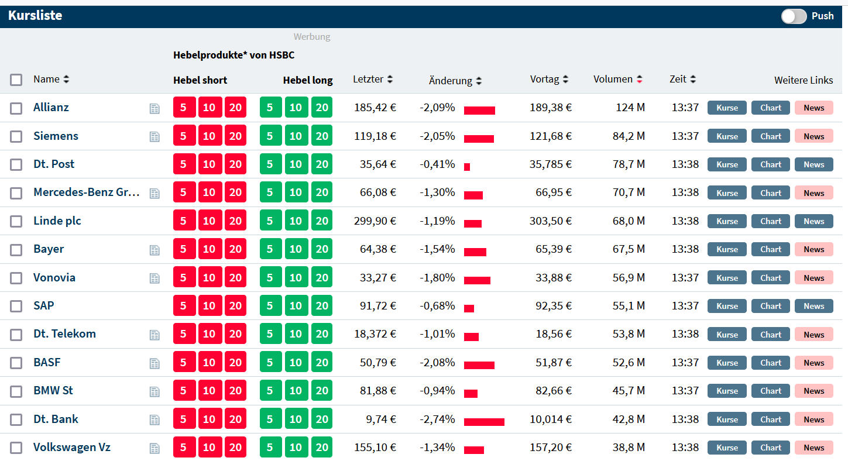Open the Linde plc stock link

tap(57, 221)
